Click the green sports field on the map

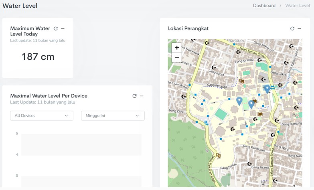click(220, 114)
